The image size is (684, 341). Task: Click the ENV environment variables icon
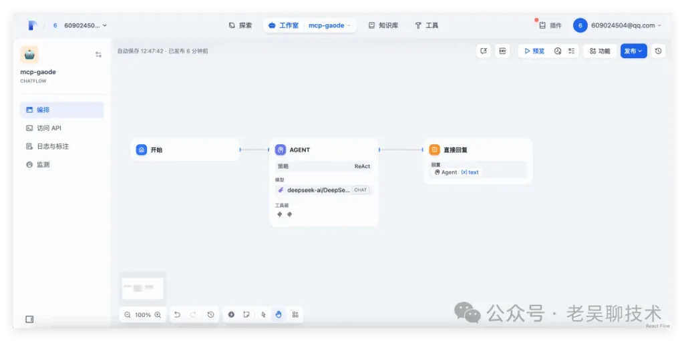point(502,51)
